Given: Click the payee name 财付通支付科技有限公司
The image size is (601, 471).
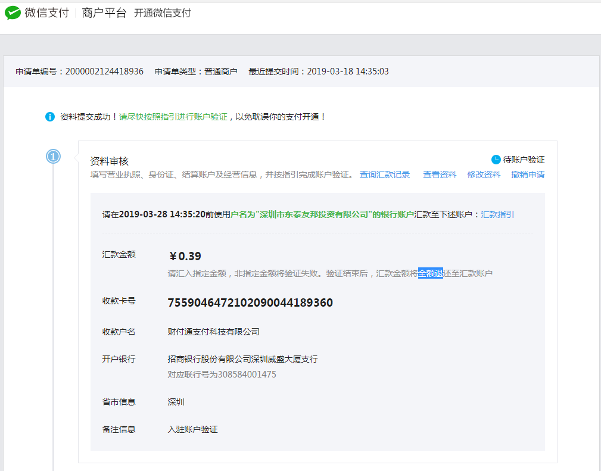Looking at the screenshot, I should [213, 332].
